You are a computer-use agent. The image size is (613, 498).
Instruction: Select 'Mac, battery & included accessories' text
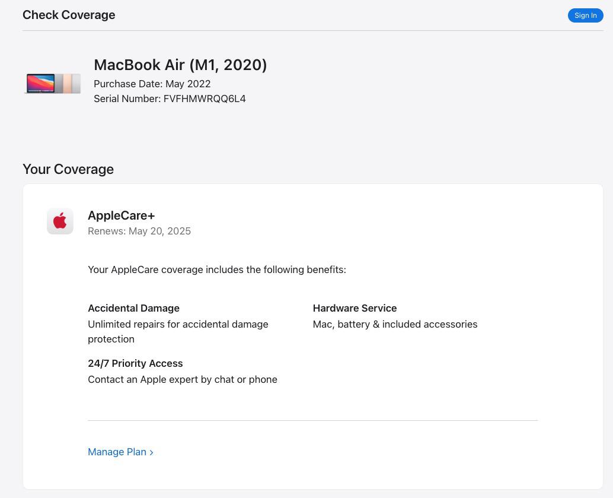[395, 324]
